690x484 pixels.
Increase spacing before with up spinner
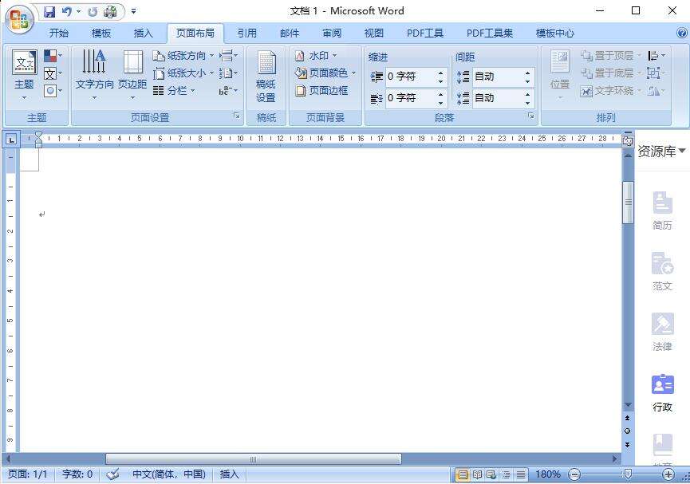(x=527, y=73)
